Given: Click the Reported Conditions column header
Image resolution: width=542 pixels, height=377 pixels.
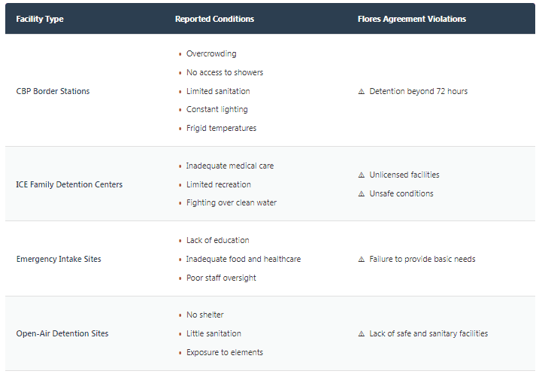Looking at the screenshot, I should (x=214, y=19).
